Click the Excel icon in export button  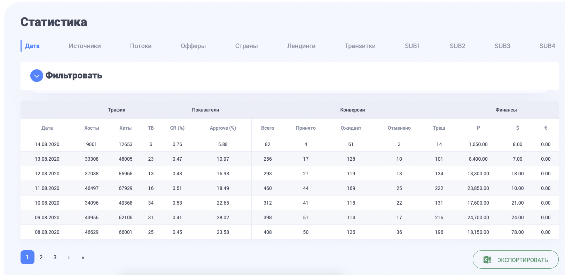point(487,260)
